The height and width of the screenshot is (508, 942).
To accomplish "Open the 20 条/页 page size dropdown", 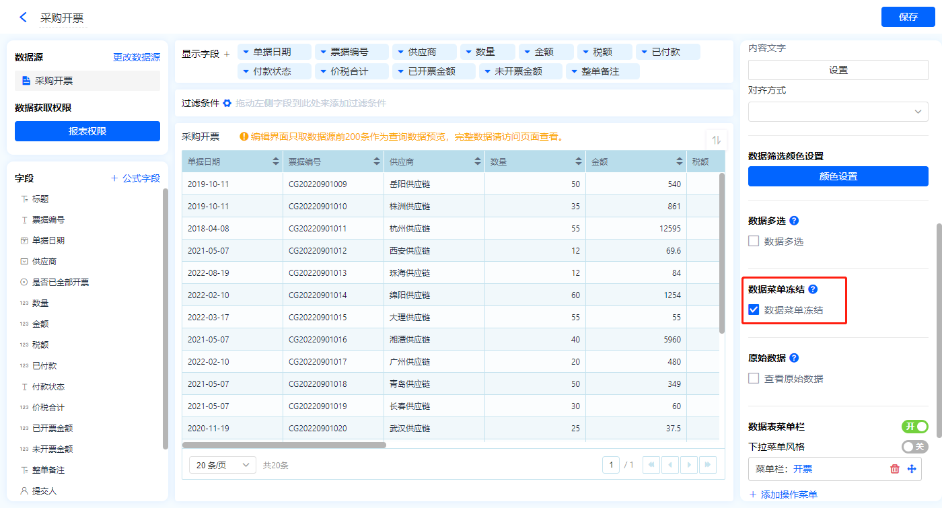I will pos(223,465).
